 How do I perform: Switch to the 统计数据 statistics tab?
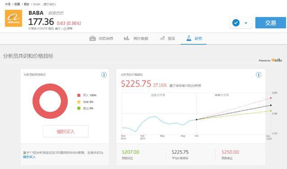141,39
